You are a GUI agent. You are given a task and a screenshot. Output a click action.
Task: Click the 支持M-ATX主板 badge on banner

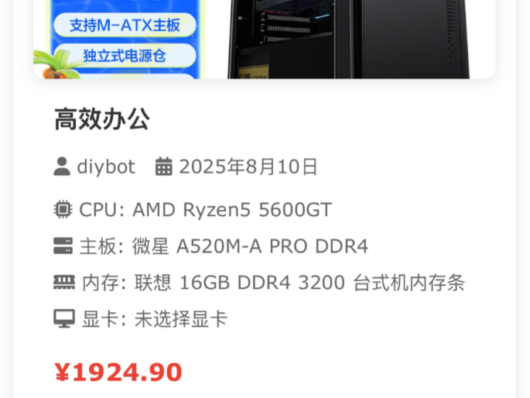click(x=125, y=26)
